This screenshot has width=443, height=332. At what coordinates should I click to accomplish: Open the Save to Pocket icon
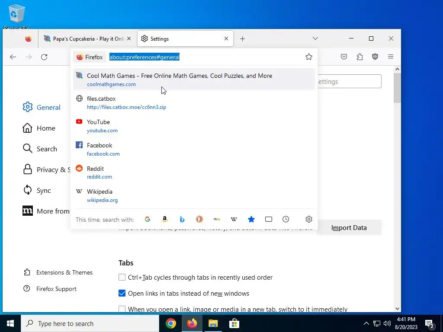point(344,57)
